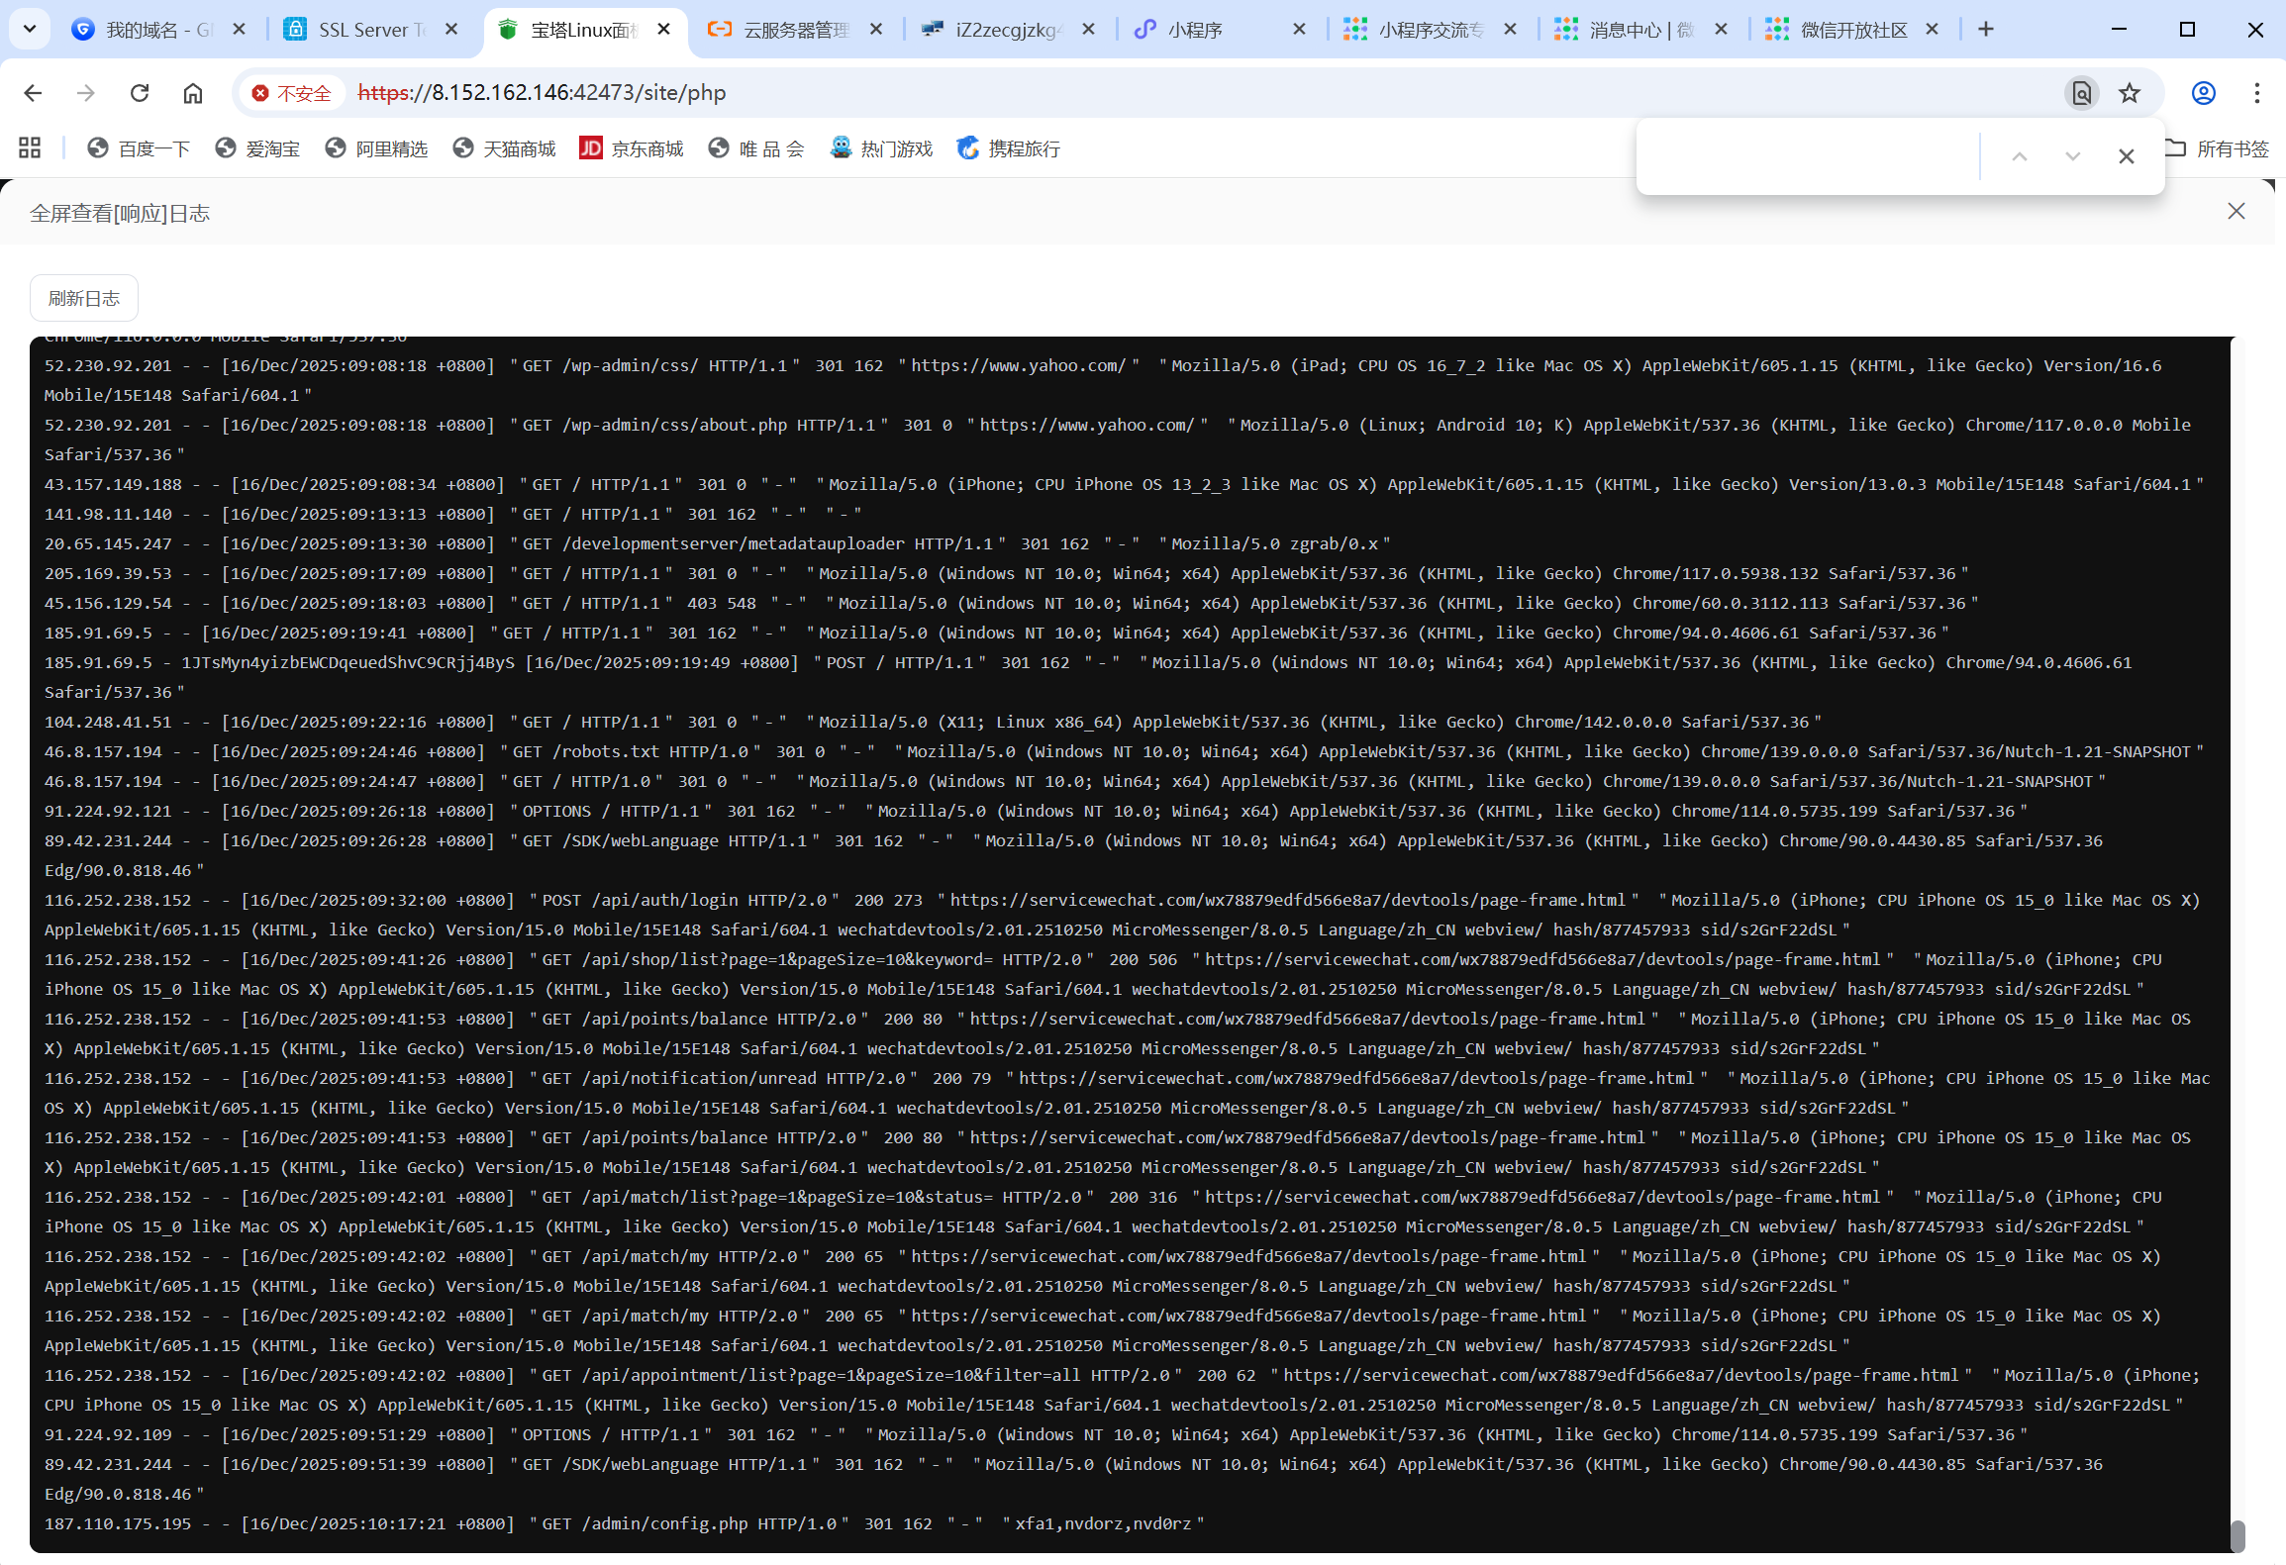The height and width of the screenshot is (1565, 2286).
Task: Click the browser reload page icon
Action: click(140, 93)
